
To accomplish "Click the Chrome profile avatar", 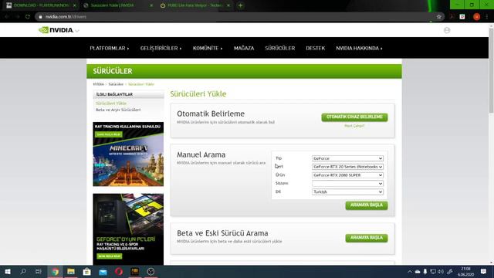I will [x=477, y=17].
